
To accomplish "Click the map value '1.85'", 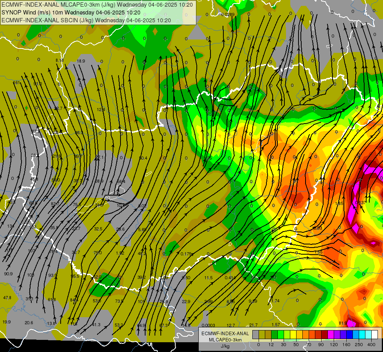I will 339,203.
